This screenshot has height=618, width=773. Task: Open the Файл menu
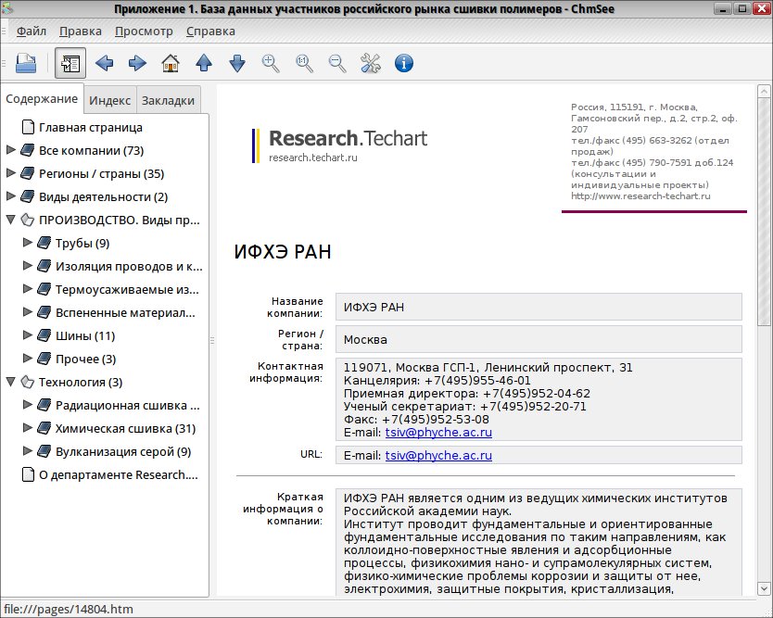(32, 32)
